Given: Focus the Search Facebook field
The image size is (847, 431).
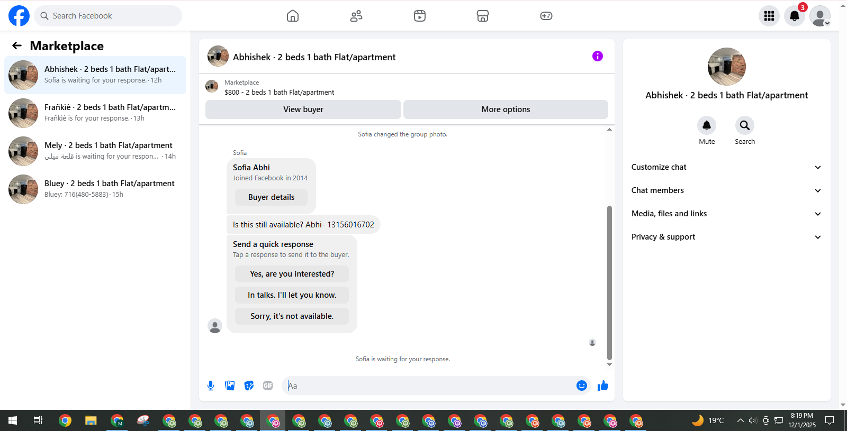Looking at the screenshot, I should 108,16.
